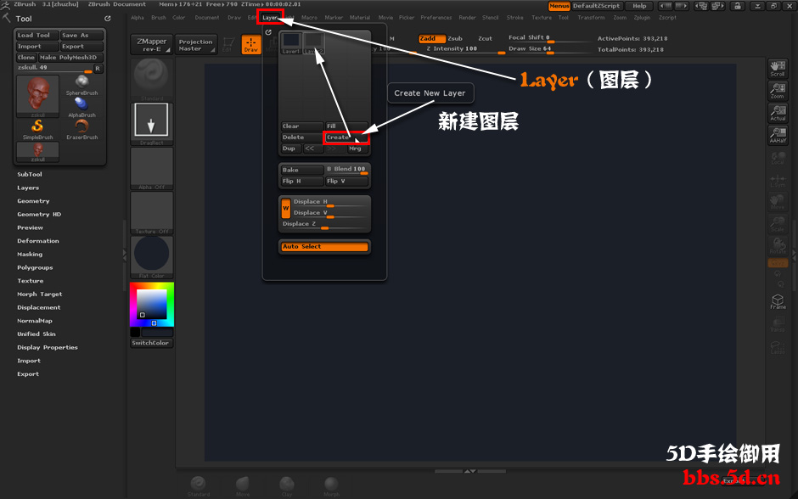Click the Tool palette dock circle icon
This screenshot has height=499, width=798.
coord(107,19)
